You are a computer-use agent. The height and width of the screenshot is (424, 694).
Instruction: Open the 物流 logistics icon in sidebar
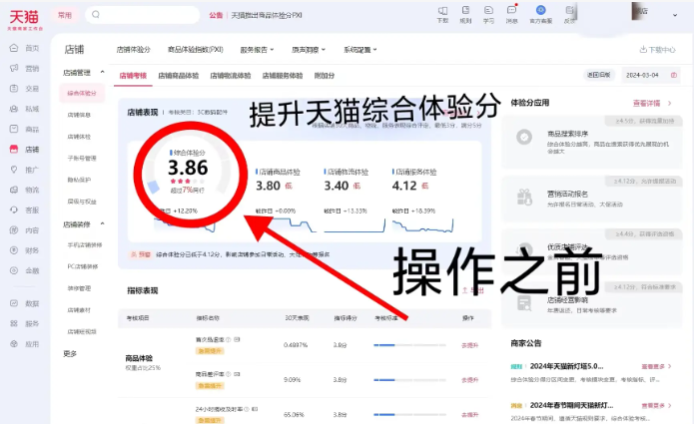14,190
